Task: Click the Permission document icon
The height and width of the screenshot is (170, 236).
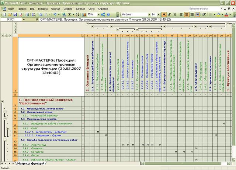Action: [x=21, y=14]
